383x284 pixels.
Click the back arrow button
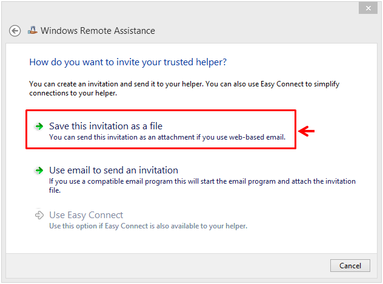pos(15,31)
